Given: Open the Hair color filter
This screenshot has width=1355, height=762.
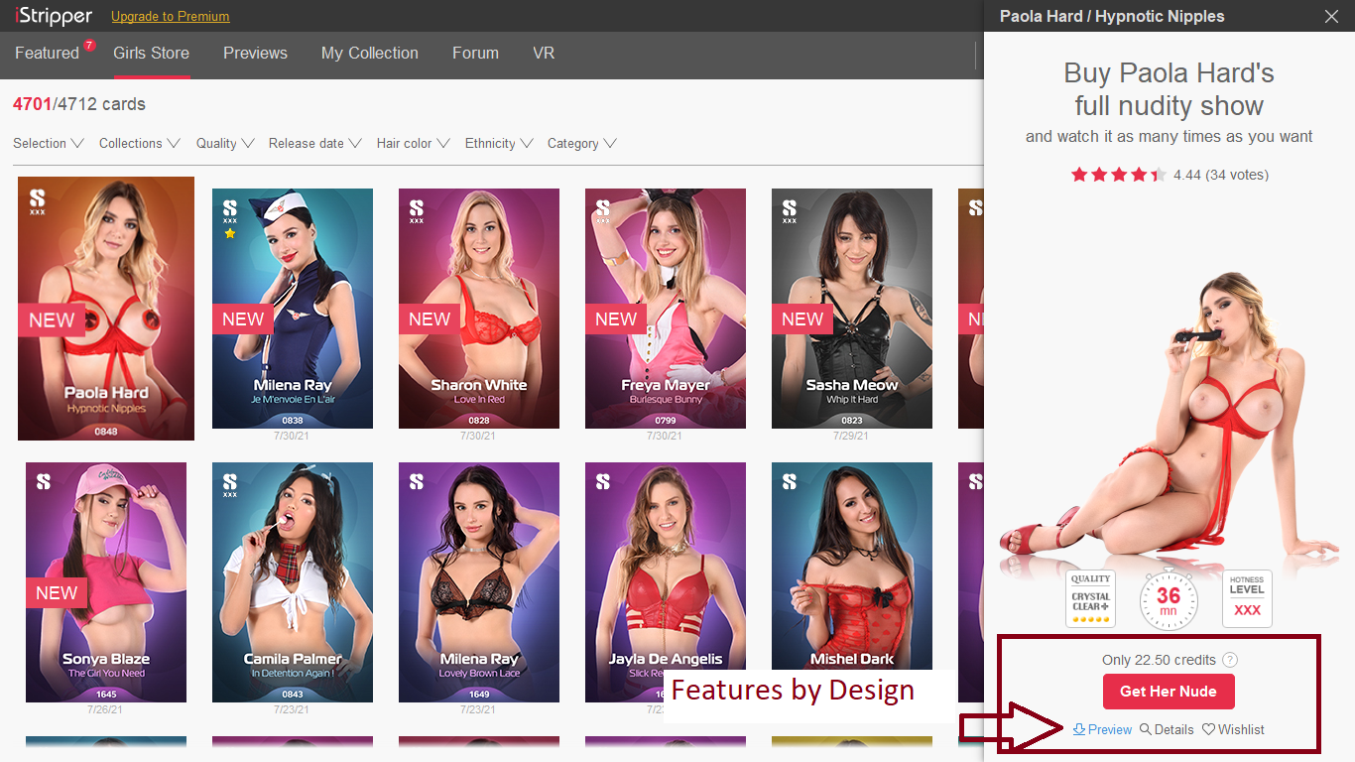Looking at the screenshot, I should click(414, 143).
